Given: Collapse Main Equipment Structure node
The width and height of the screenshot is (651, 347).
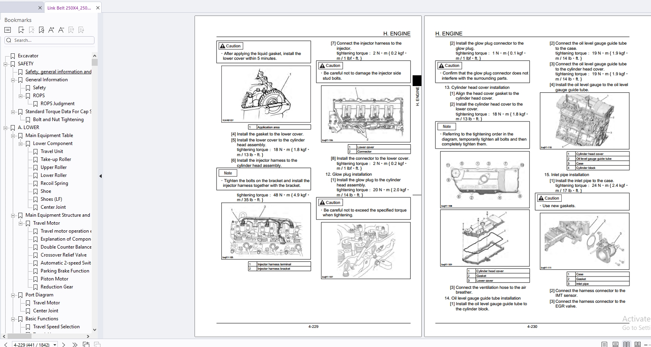Looking at the screenshot, I should point(14,215).
